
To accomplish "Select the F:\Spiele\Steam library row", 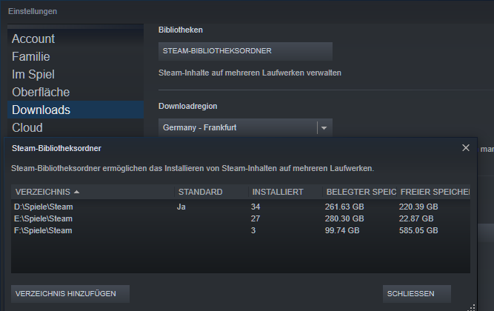I will click(241, 230).
